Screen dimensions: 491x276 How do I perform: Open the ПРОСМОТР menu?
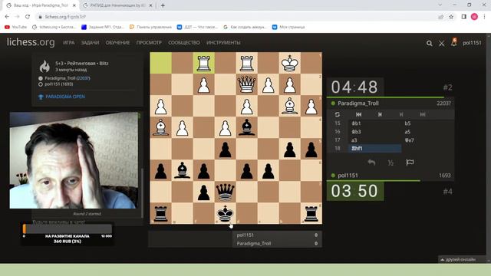coord(149,43)
